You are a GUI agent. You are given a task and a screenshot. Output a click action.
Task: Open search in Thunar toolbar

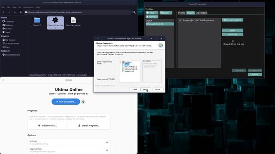pyautogui.click(x=134, y=12)
